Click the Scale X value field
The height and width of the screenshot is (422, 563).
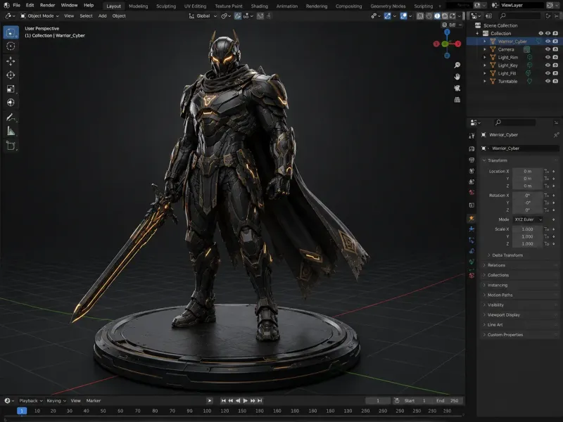coord(527,229)
